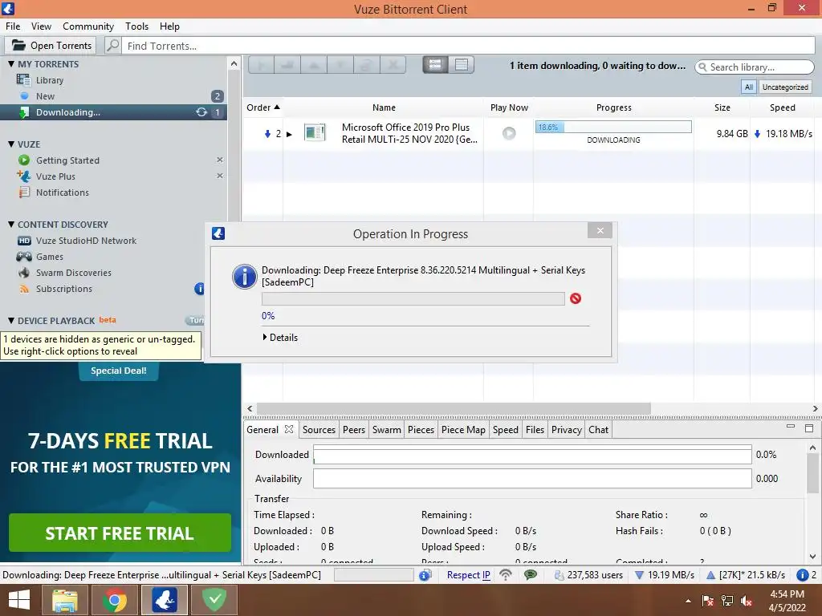
Task: Open the Community menu
Action: pyautogui.click(x=88, y=26)
